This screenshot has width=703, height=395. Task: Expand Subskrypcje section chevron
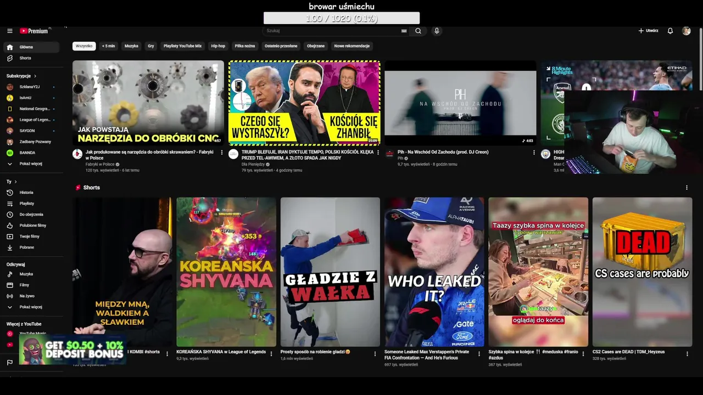[35, 76]
